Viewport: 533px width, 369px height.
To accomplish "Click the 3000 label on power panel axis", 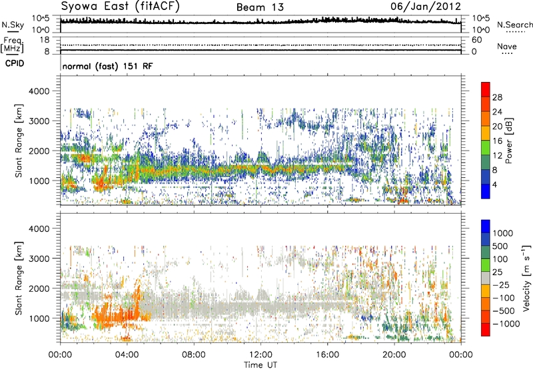I will click(x=39, y=121).
